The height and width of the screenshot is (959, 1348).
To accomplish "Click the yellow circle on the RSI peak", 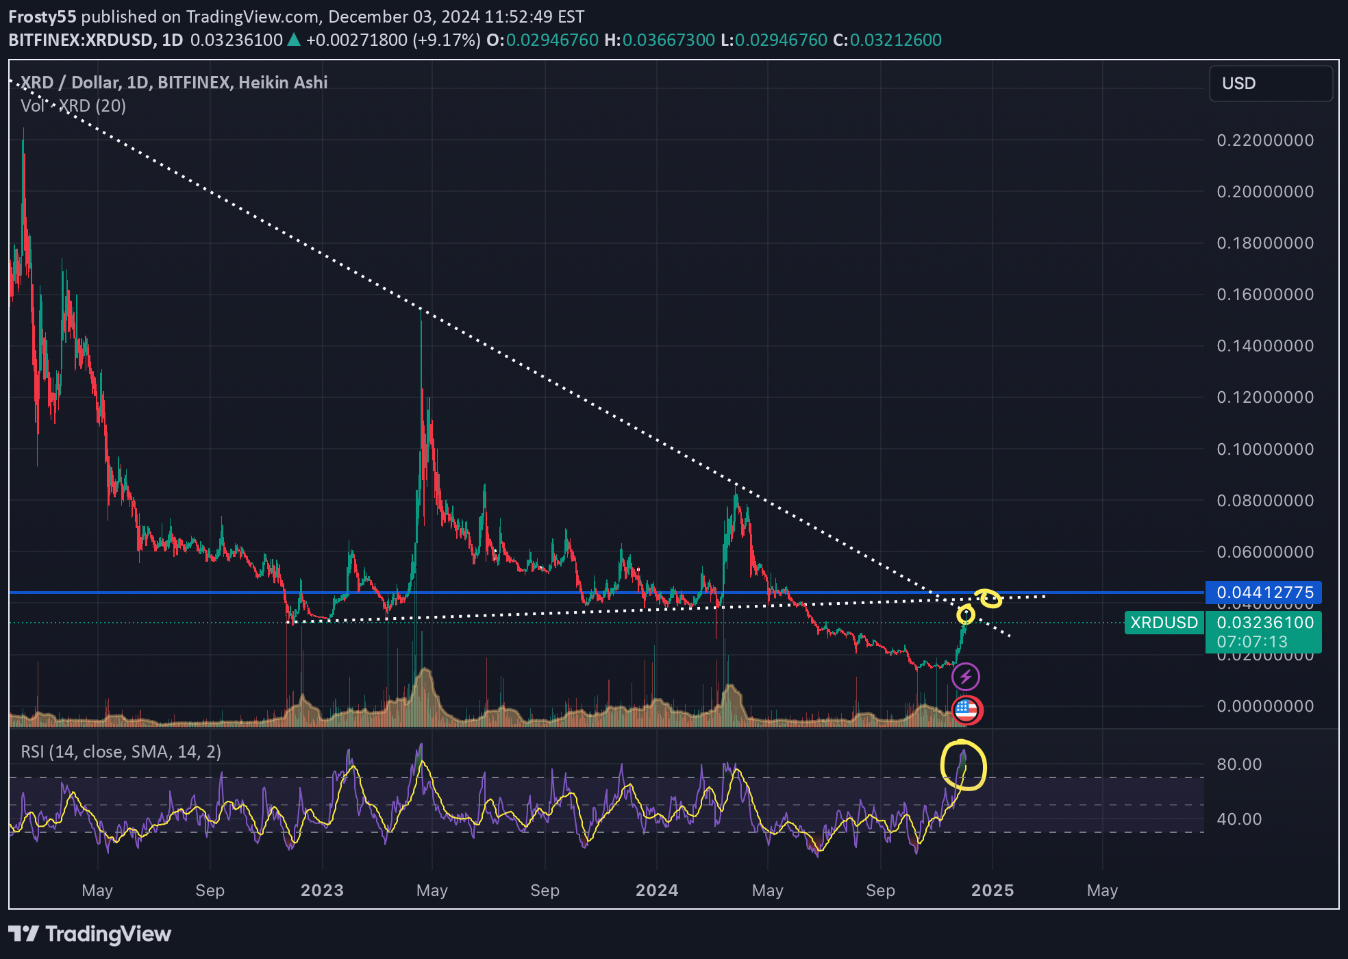I will click(963, 765).
